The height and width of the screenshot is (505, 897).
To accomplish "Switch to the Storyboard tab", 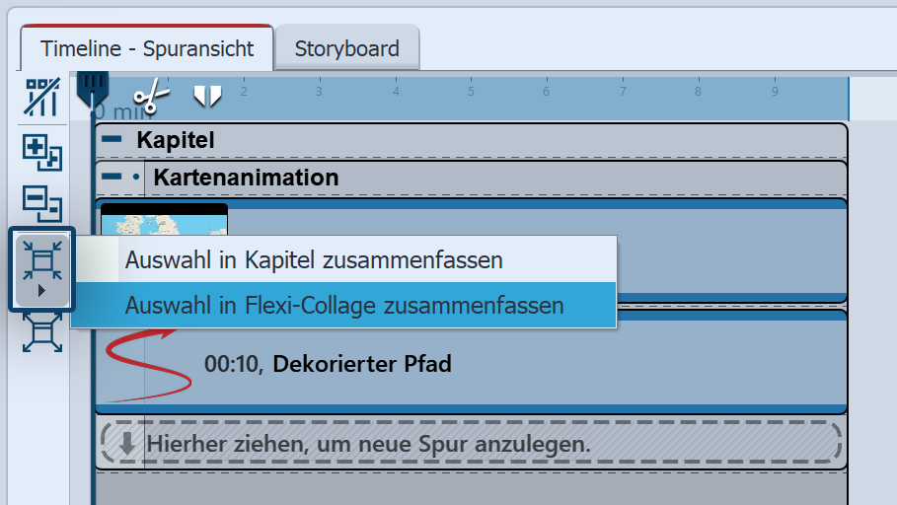I will point(346,48).
